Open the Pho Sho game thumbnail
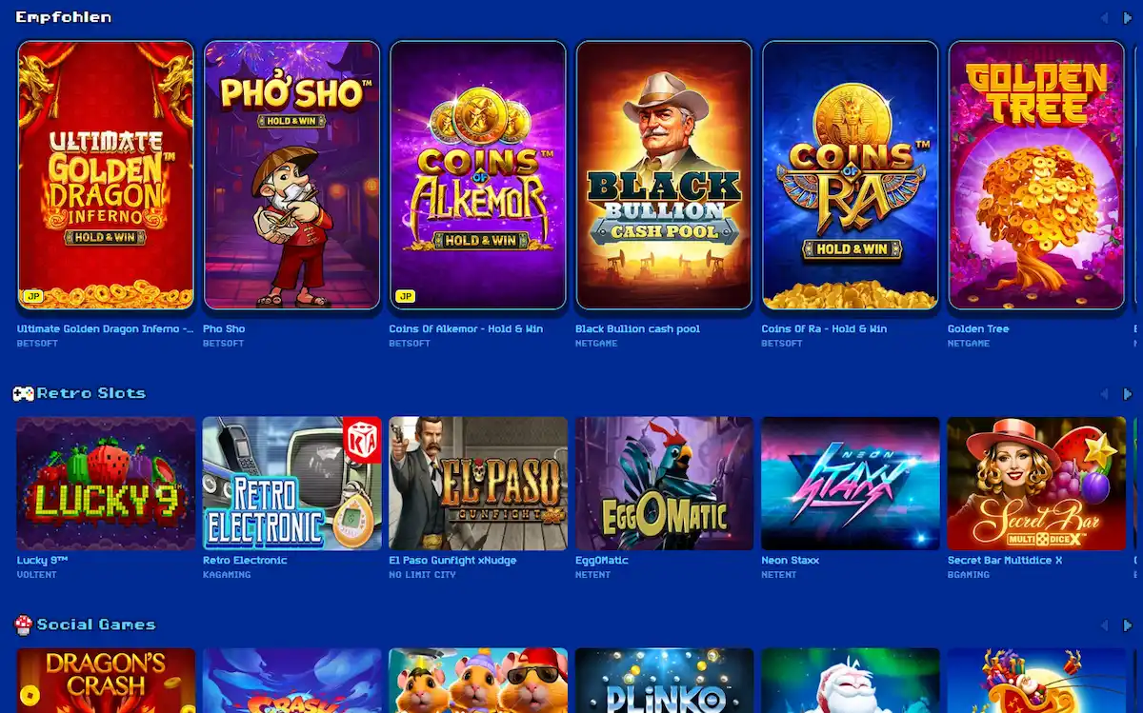Screen dimensions: 1143x713 [292, 175]
